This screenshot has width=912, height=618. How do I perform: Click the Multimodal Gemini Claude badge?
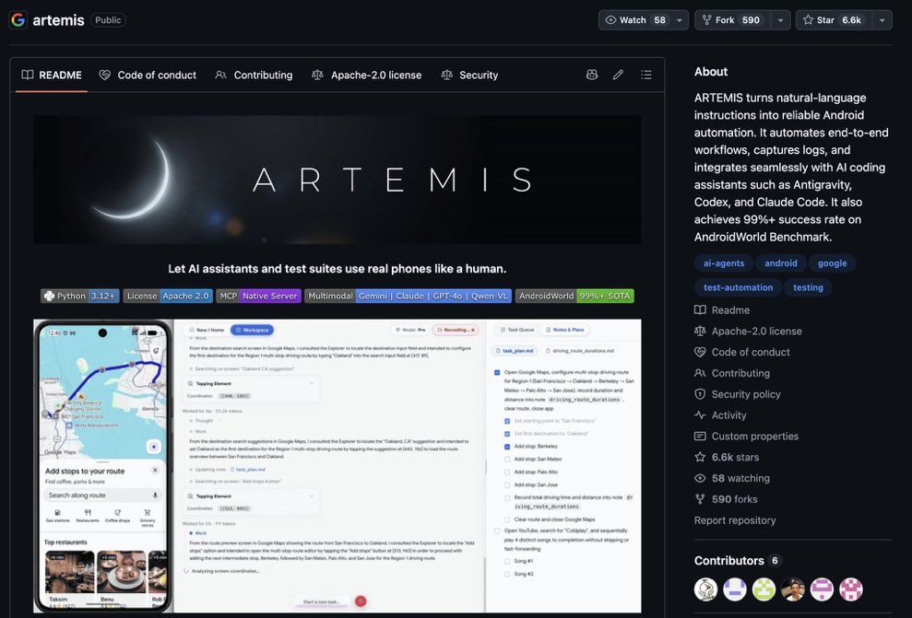click(x=408, y=296)
